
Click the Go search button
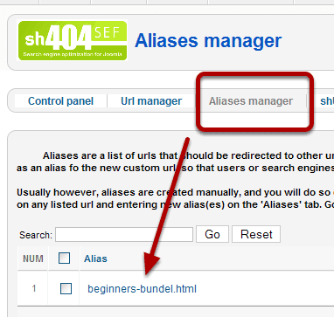(212, 234)
